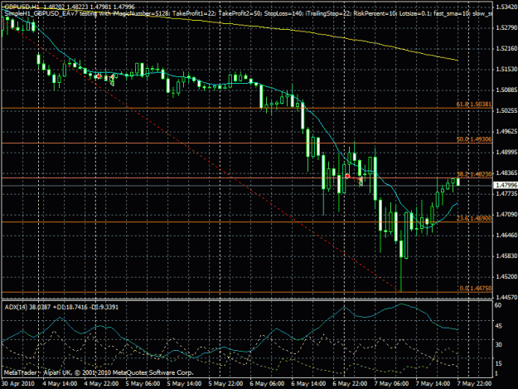Click the 6 May 06:00 time axis label
The height and width of the screenshot is (389, 518).
pos(267,384)
